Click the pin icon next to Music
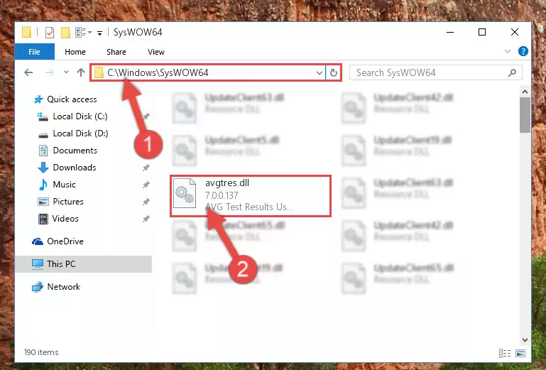 click(146, 185)
